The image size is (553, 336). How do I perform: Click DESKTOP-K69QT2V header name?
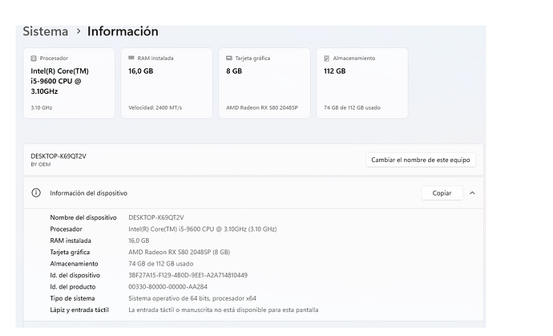click(x=59, y=156)
